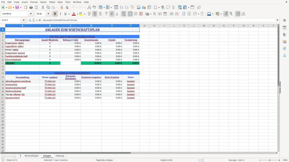Screen dimensions: 289x162
Task: Align text left
Action: coord(89,14)
